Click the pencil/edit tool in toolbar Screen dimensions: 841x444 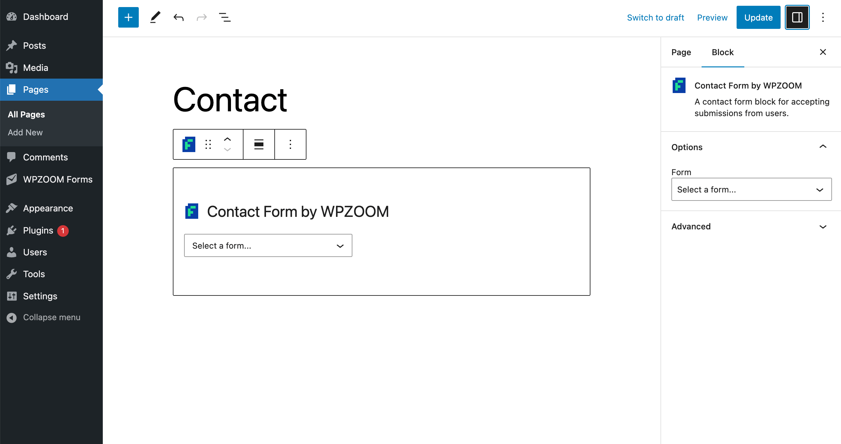point(155,17)
